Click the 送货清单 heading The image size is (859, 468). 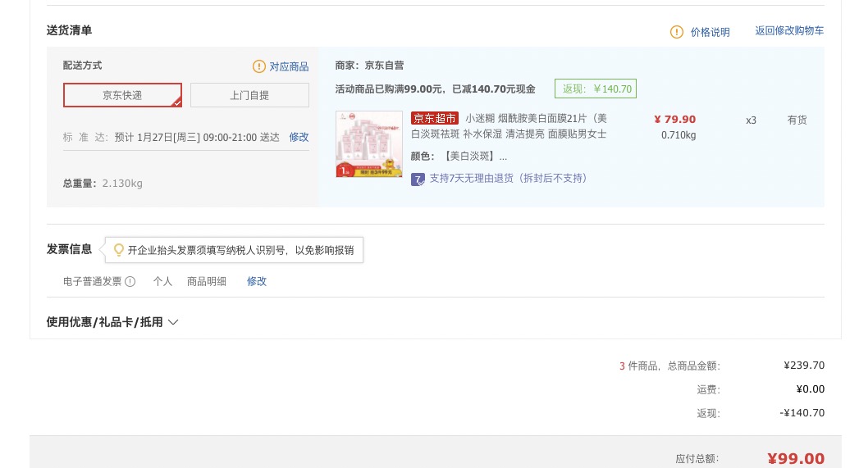point(69,30)
